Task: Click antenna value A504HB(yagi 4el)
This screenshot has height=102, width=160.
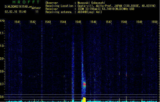Action: point(90,12)
